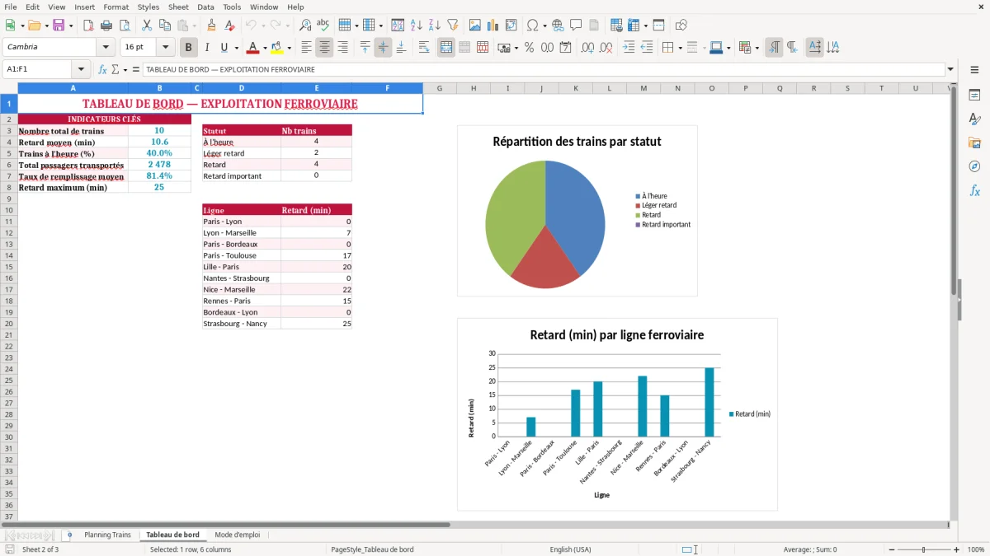Viewport: 990px width, 556px height.
Task: Expand the formula bar
Action: pos(950,69)
